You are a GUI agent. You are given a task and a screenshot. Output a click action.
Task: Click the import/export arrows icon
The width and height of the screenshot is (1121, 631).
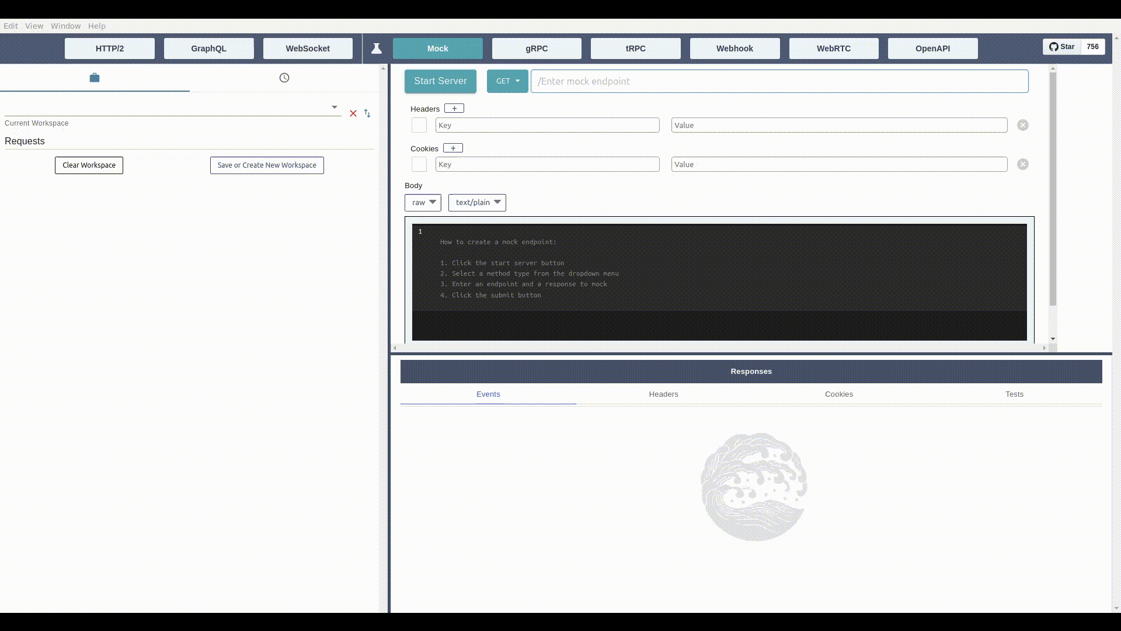click(x=367, y=113)
